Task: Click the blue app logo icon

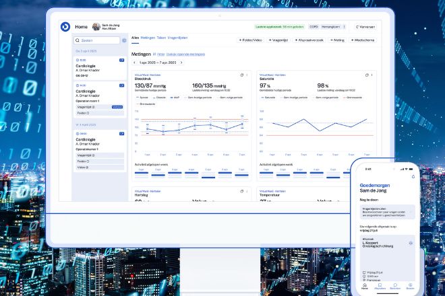Action: [65, 27]
